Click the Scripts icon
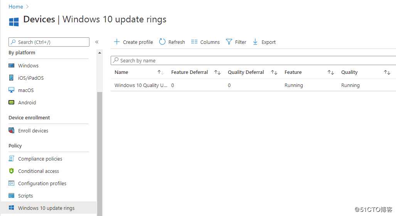 [11, 196]
